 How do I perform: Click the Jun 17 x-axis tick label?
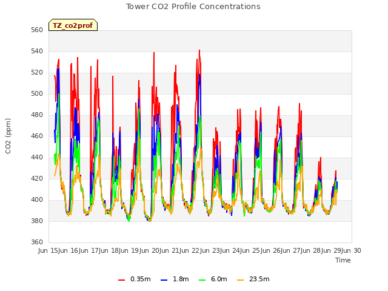point(89,250)
